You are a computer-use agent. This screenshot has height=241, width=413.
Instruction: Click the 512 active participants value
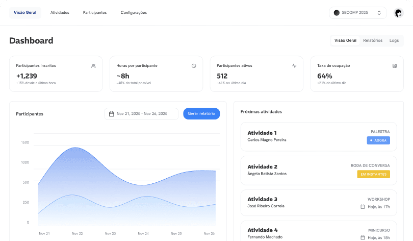tap(222, 76)
